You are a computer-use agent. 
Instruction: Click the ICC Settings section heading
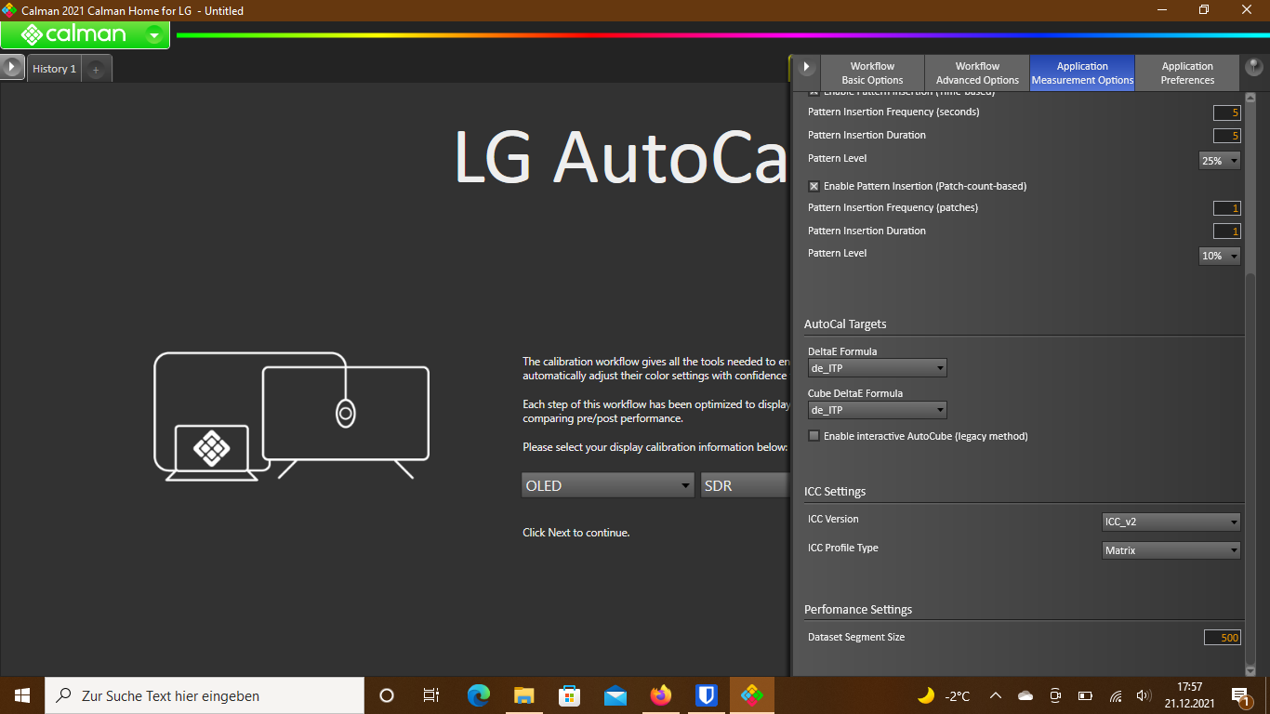click(x=835, y=492)
